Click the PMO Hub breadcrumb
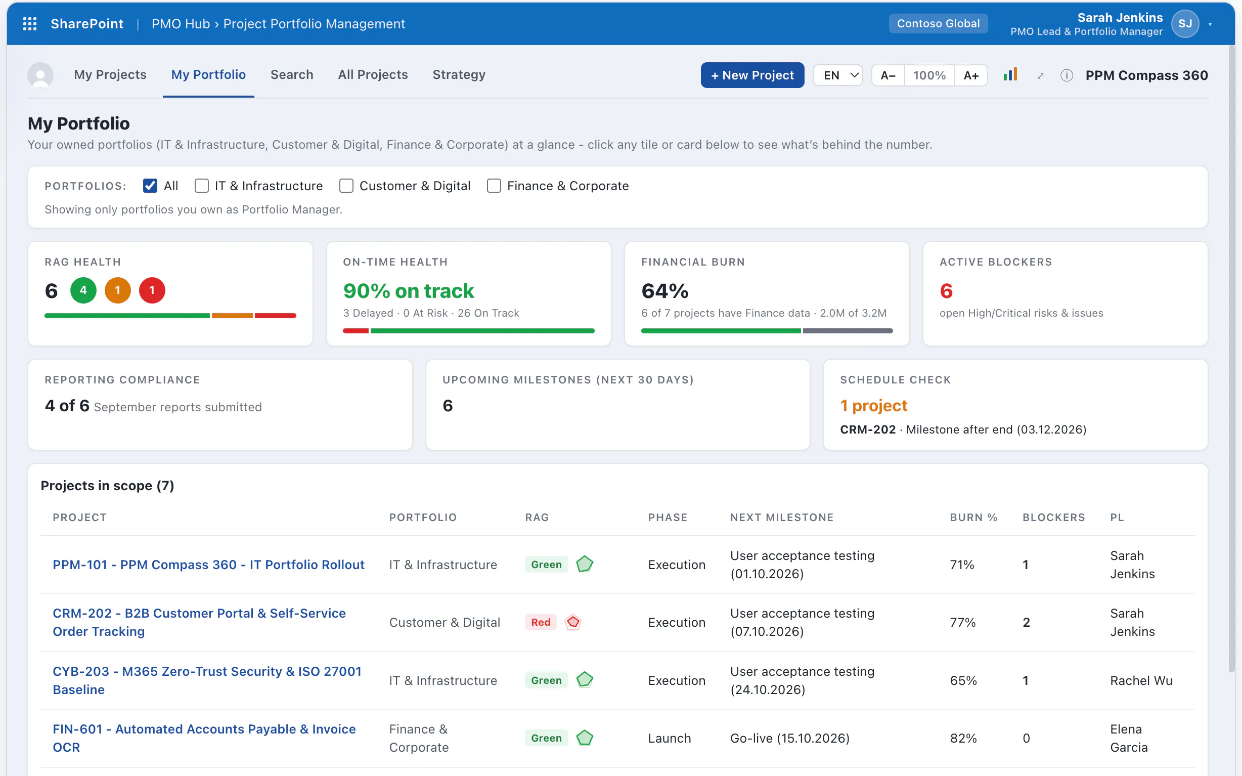This screenshot has width=1242, height=776. [181, 24]
